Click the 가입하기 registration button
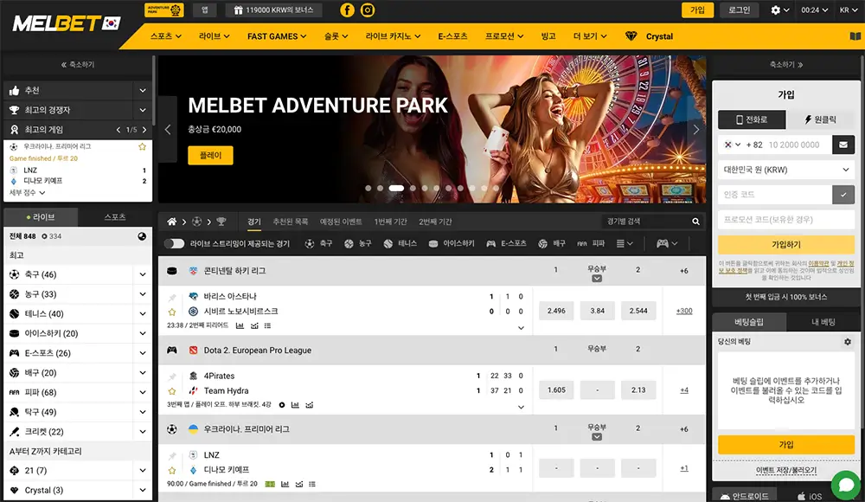 (786, 245)
